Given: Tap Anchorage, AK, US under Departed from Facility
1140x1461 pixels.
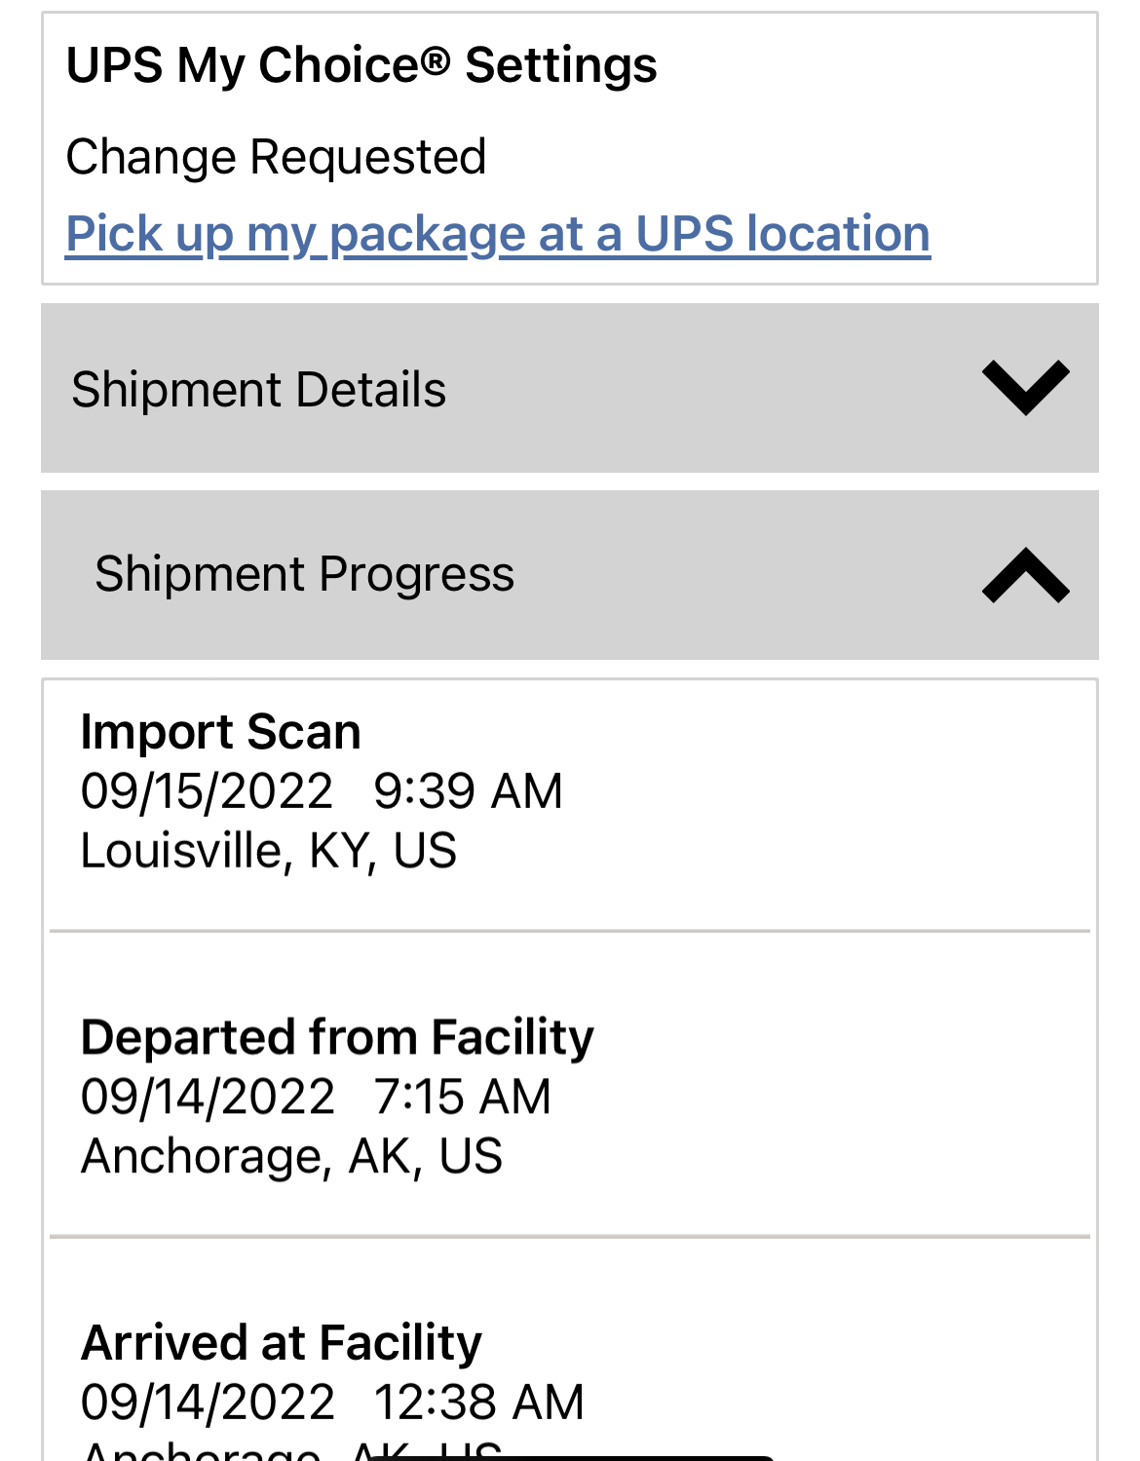Looking at the screenshot, I should click(291, 1157).
